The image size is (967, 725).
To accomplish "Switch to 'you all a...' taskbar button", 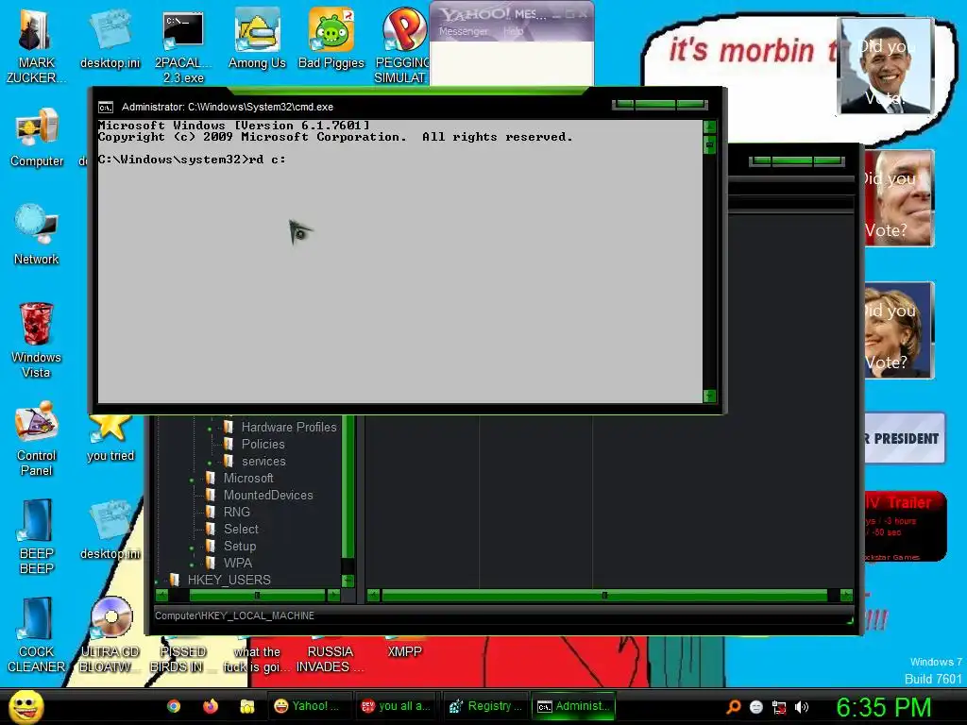I will coord(398,706).
